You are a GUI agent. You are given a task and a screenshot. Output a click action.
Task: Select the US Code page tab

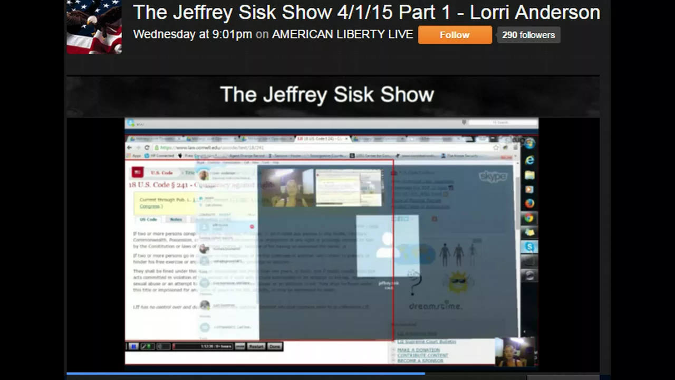[x=148, y=220]
